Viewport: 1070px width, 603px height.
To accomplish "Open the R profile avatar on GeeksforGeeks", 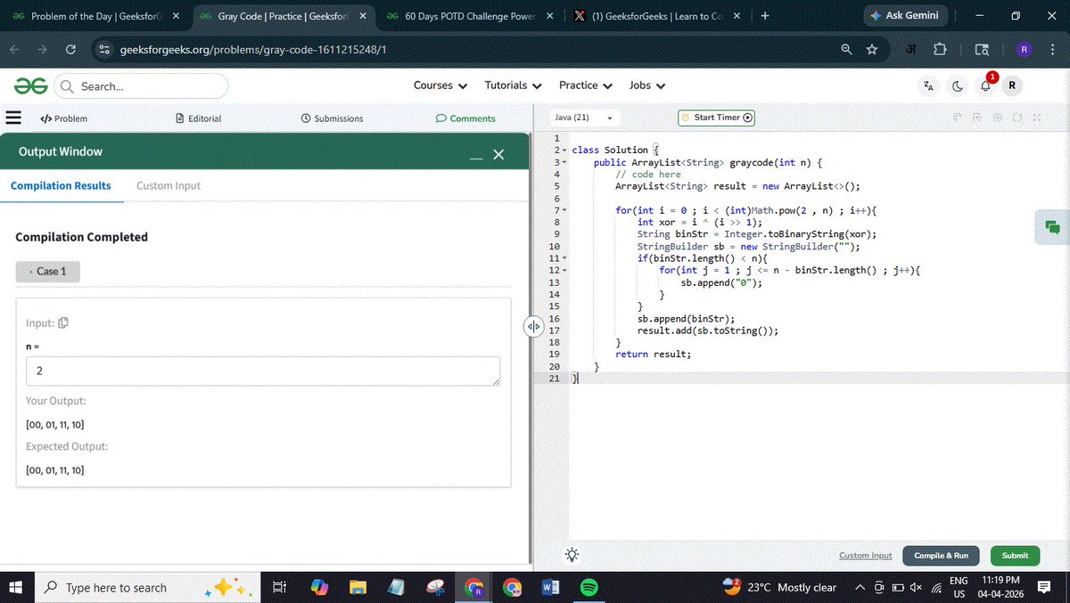I will (1012, 86).
